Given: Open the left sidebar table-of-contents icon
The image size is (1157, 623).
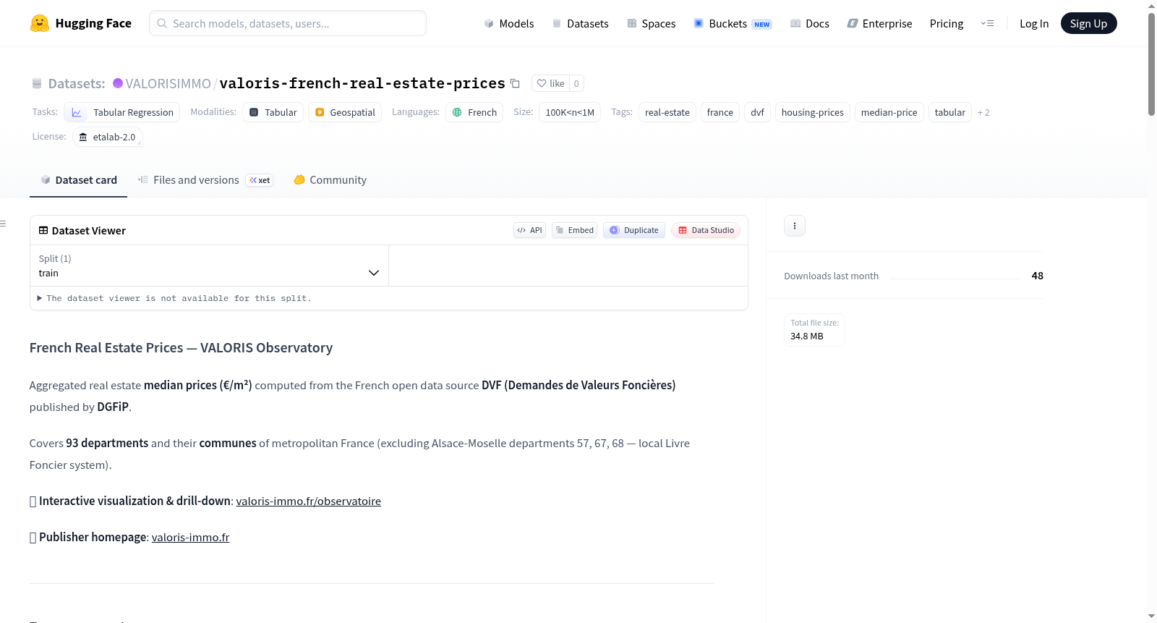Looking at the screenshot, I should coord(4,224).
